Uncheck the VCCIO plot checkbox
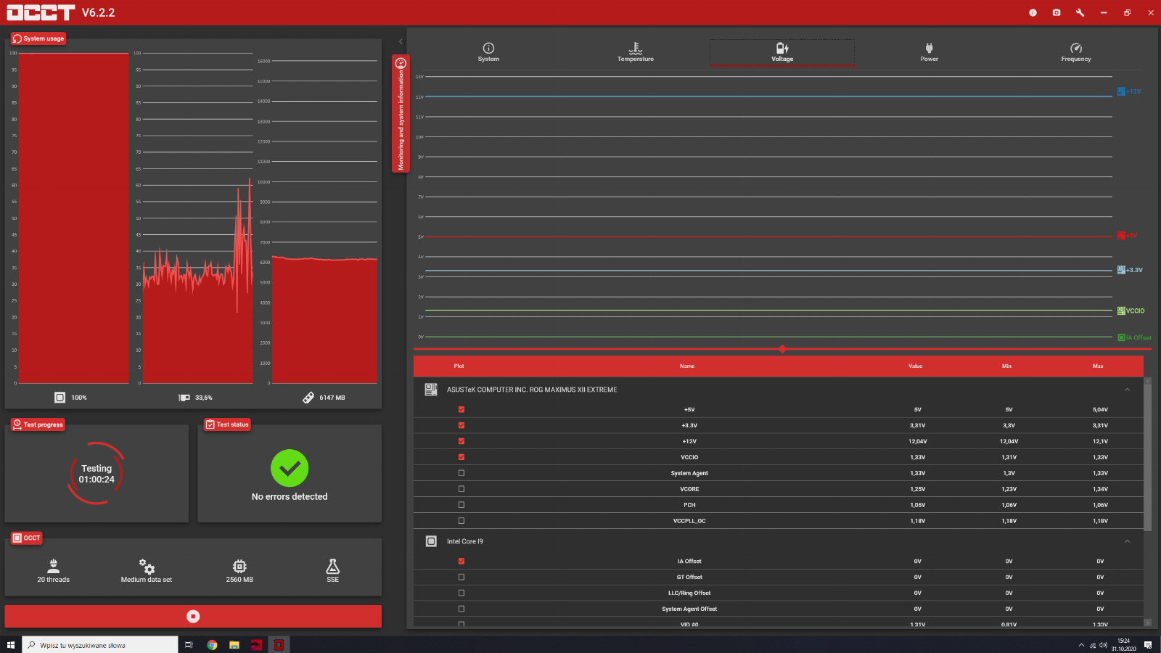 (x=461, y=457)
